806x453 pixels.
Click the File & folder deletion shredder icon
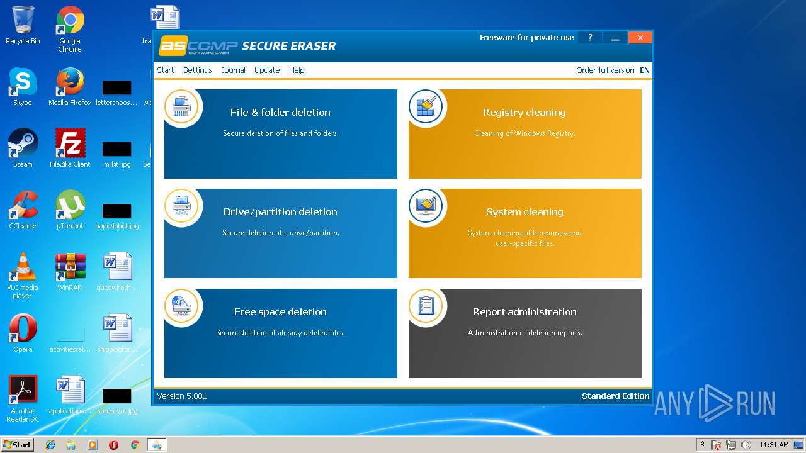pos(181,106)
